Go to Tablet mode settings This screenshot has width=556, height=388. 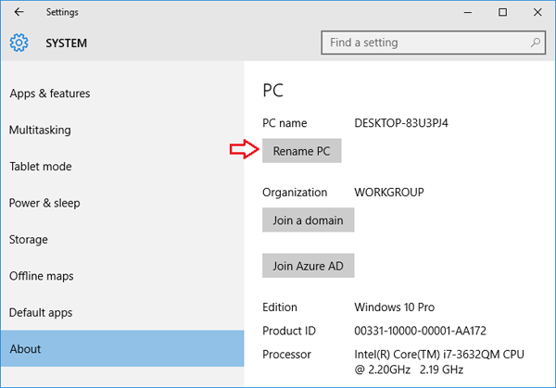pos(40,167)
